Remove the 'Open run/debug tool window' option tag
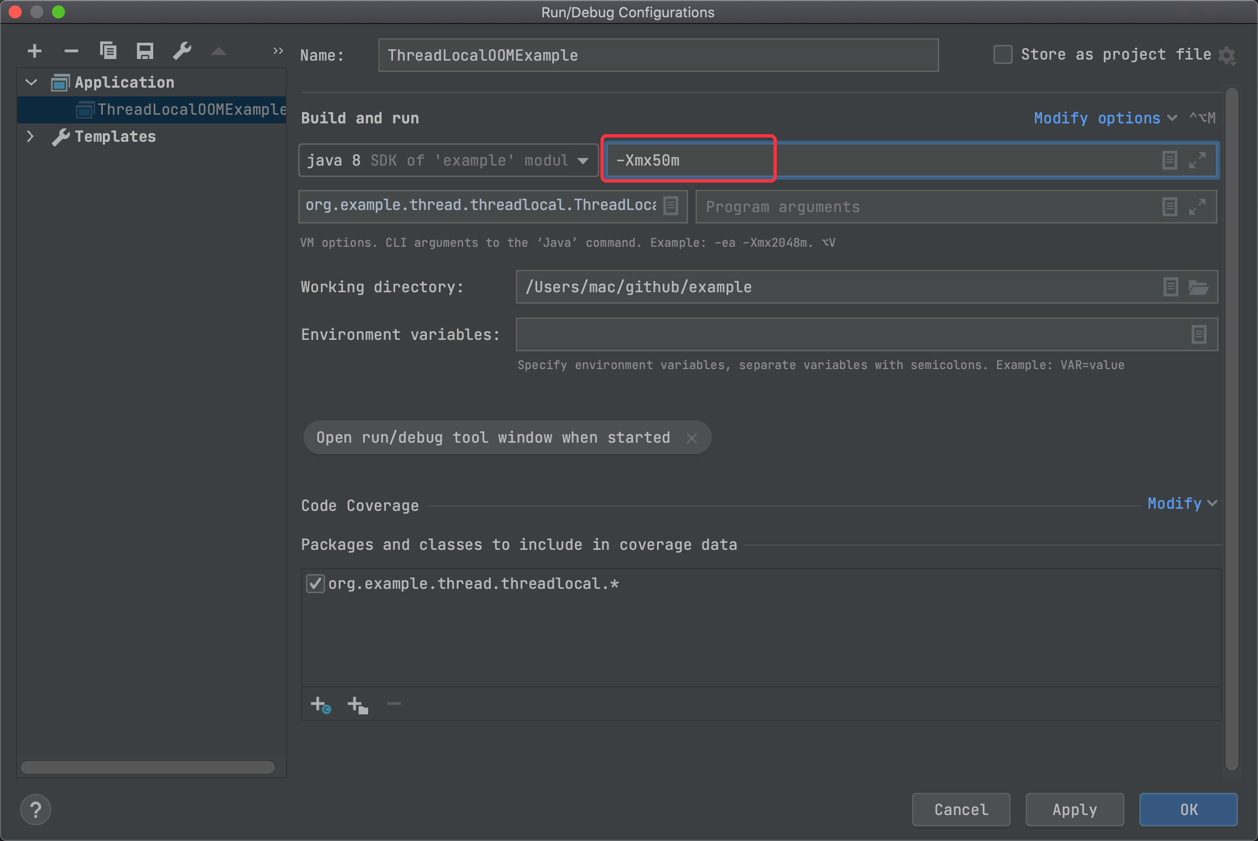Viewport: 1258px width, 841px height. (x=691, y=438)
